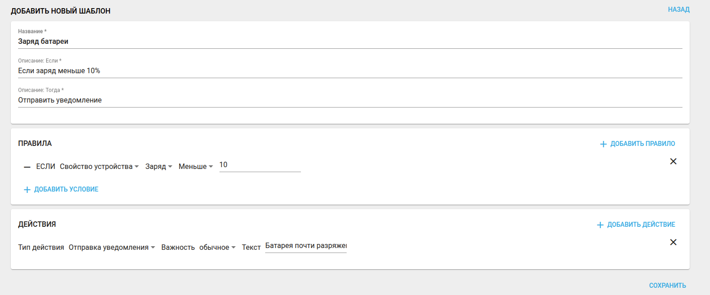Viewport: 710px width, 295px height.
Task: Delete rule with the X icon
Action: click(x=673, y=161)
